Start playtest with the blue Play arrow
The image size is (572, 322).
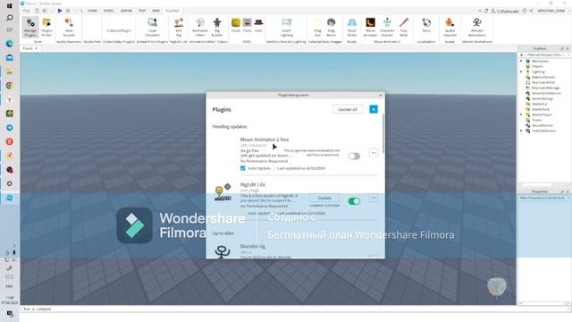click(x=60, y=11)
